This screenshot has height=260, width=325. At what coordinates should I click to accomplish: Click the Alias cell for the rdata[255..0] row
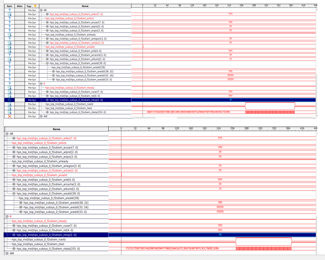tap(20, 112)
